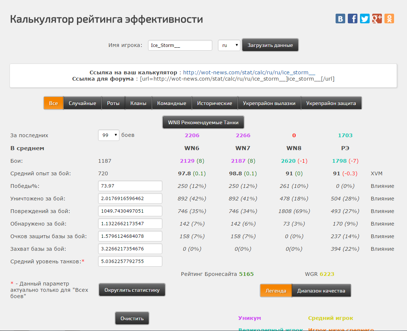Switch to the Случайные tab
407x331 pixels.
(85, 103)
